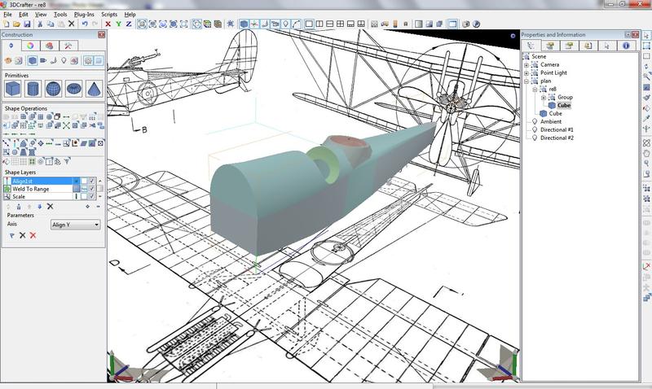
Task: Open the Scripts menu
Action: point(110,15)
